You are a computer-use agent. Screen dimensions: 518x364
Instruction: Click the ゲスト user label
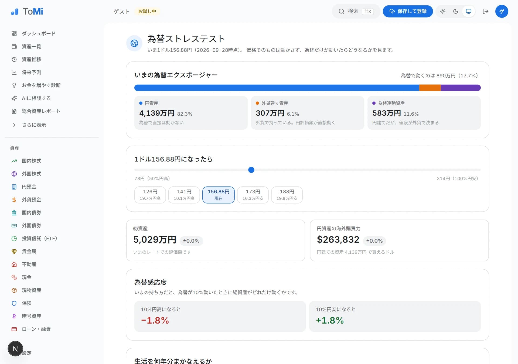point(122,12)
